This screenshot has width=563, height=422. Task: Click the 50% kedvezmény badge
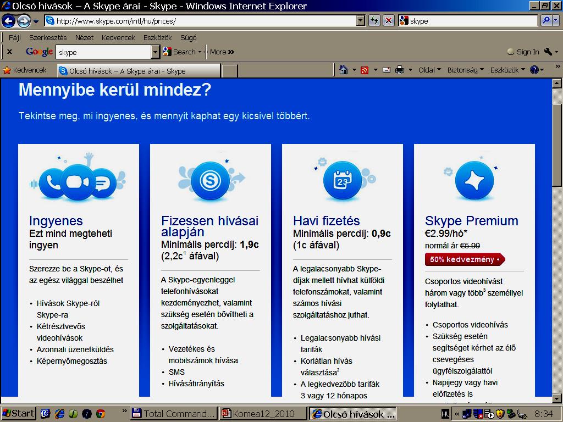465,259
